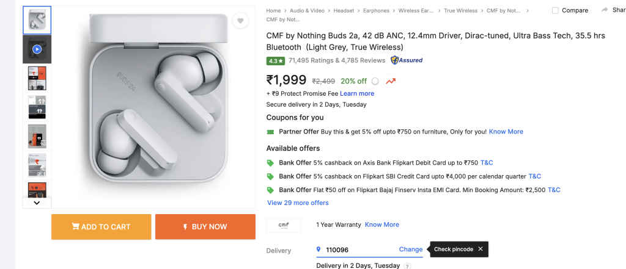Click the pincode input field

pos(358,249)
